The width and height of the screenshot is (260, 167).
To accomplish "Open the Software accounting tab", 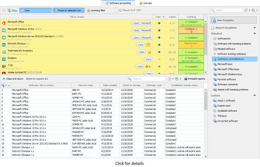I will pos(118,3).
